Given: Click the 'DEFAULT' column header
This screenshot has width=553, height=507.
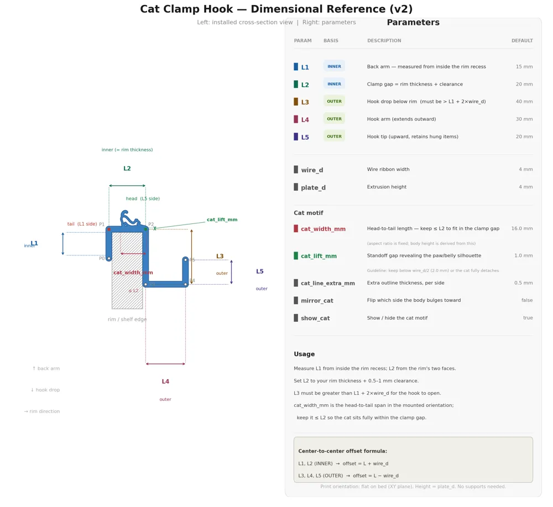Looking at the screenshot, I should click(522, 40).
